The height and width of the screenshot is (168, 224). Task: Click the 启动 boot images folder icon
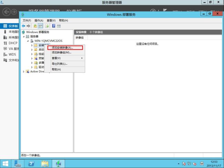tap(36, 50)
